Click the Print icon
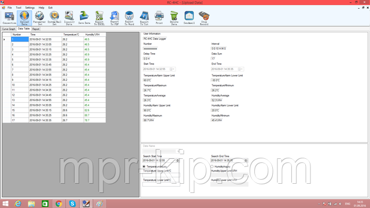 [160, 18]
